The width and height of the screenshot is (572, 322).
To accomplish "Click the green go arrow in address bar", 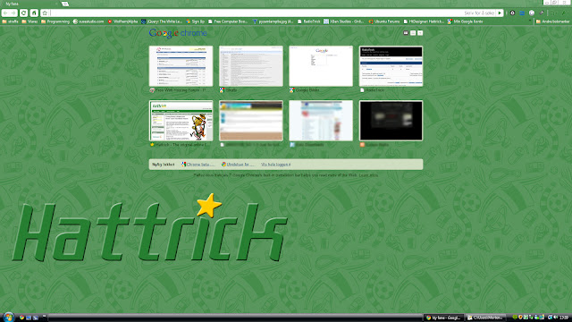I will [500, 13].
